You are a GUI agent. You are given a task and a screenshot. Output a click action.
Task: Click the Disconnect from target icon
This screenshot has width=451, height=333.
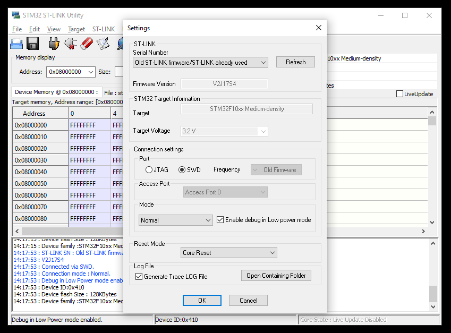[x=70, y=44]
